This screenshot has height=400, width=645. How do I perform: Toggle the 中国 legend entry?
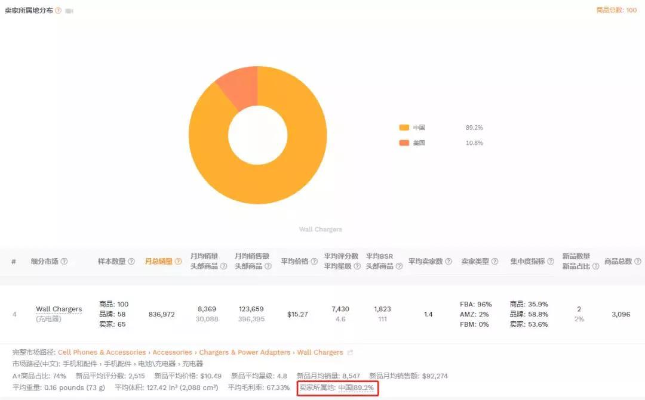[413, 128]
